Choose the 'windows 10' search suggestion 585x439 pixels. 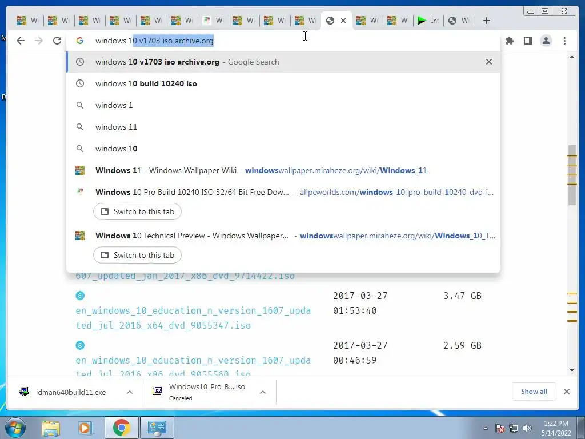click(x=283, y=149)
